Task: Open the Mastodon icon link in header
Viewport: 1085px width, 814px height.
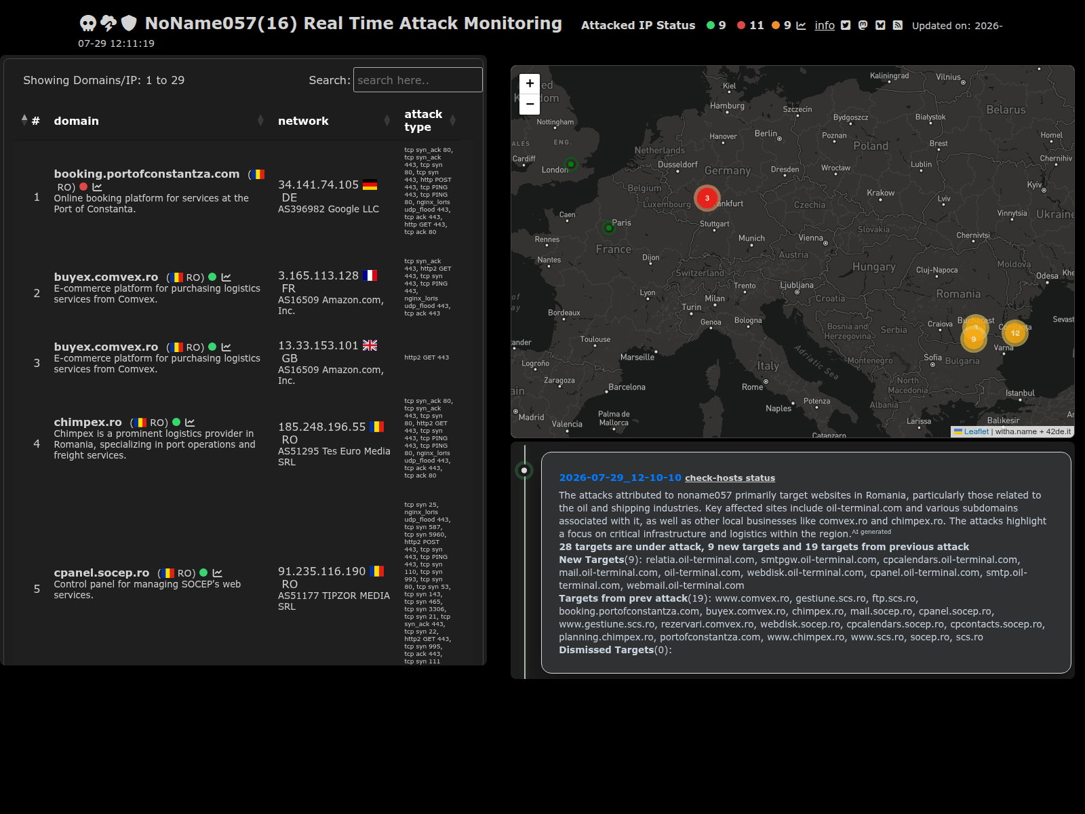Action: tap(863, 26)
